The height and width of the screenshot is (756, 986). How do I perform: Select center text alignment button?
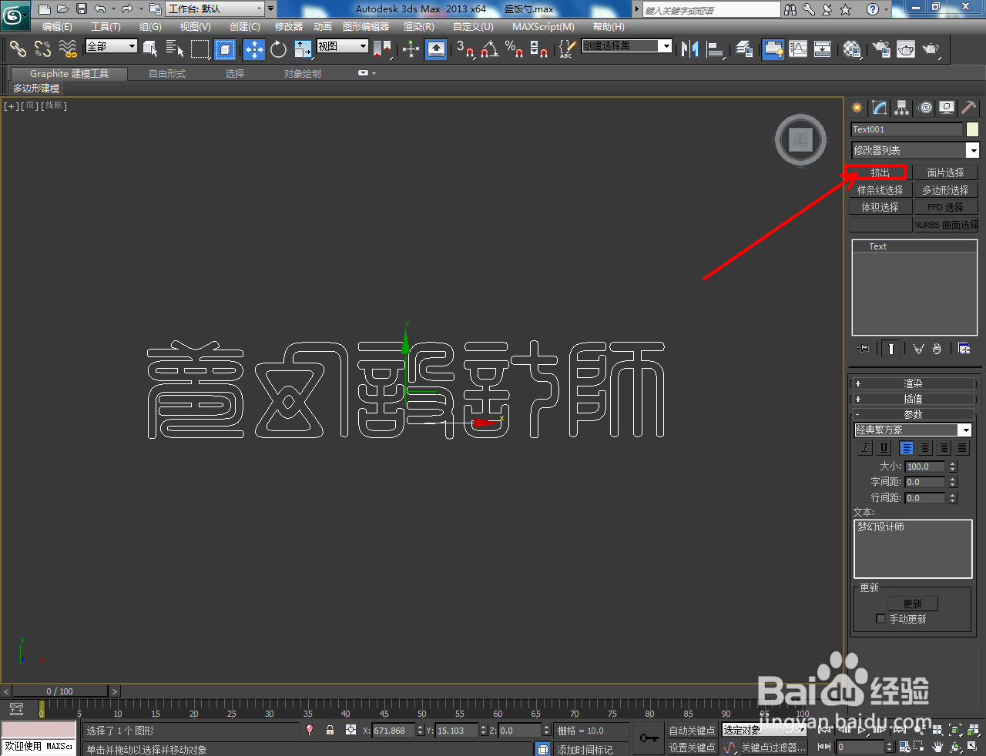click(925, 448)
